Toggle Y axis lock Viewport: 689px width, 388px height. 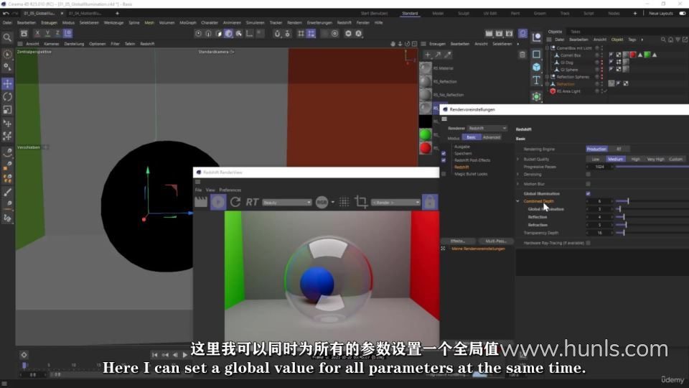pos(47,33)
